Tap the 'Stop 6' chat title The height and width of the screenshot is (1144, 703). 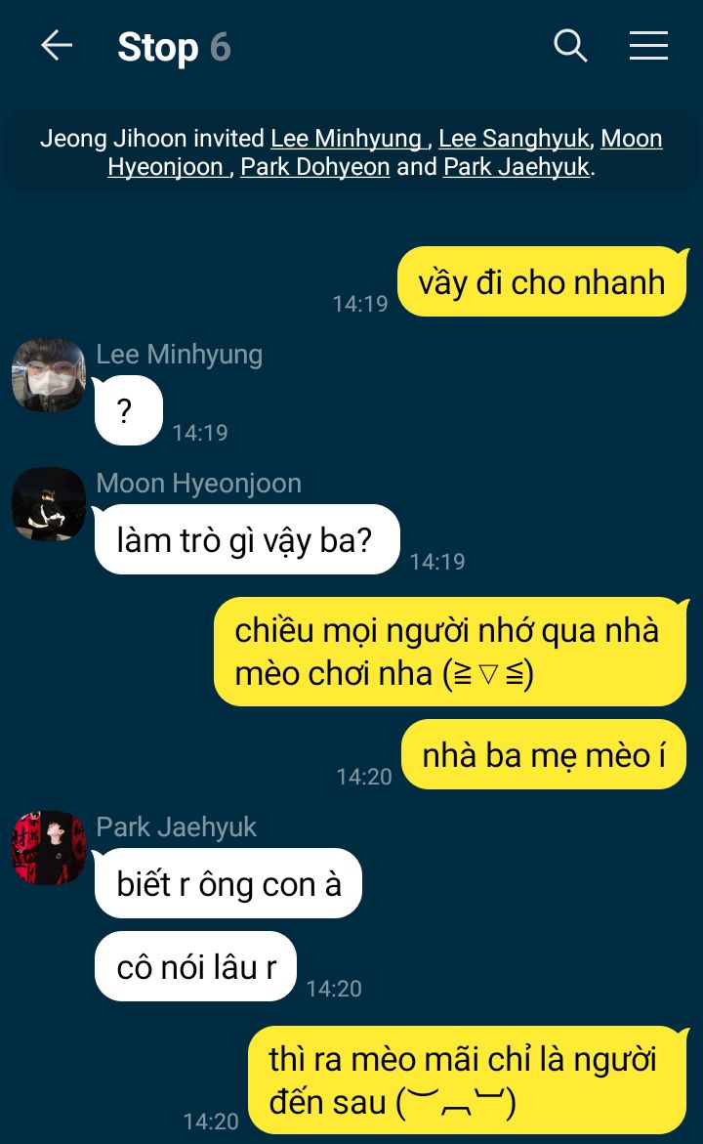click(x=174, y=47)
